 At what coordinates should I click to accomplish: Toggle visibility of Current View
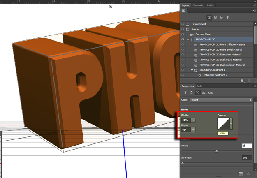(x=183, y=34)
